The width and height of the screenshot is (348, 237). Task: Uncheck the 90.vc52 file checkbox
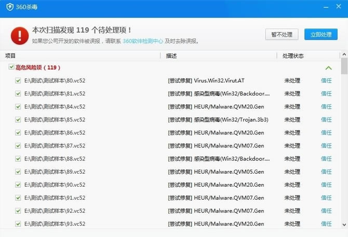point(18,185)
